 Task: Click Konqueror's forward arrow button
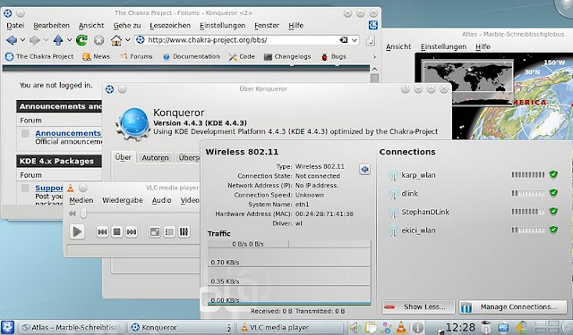coord(35,40)
